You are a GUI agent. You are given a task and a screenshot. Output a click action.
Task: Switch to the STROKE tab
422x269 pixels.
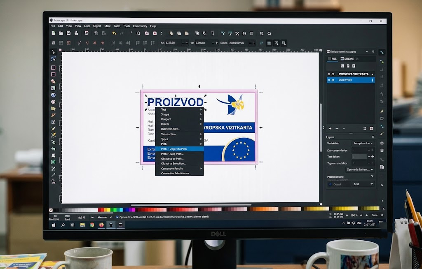[348, 59]
